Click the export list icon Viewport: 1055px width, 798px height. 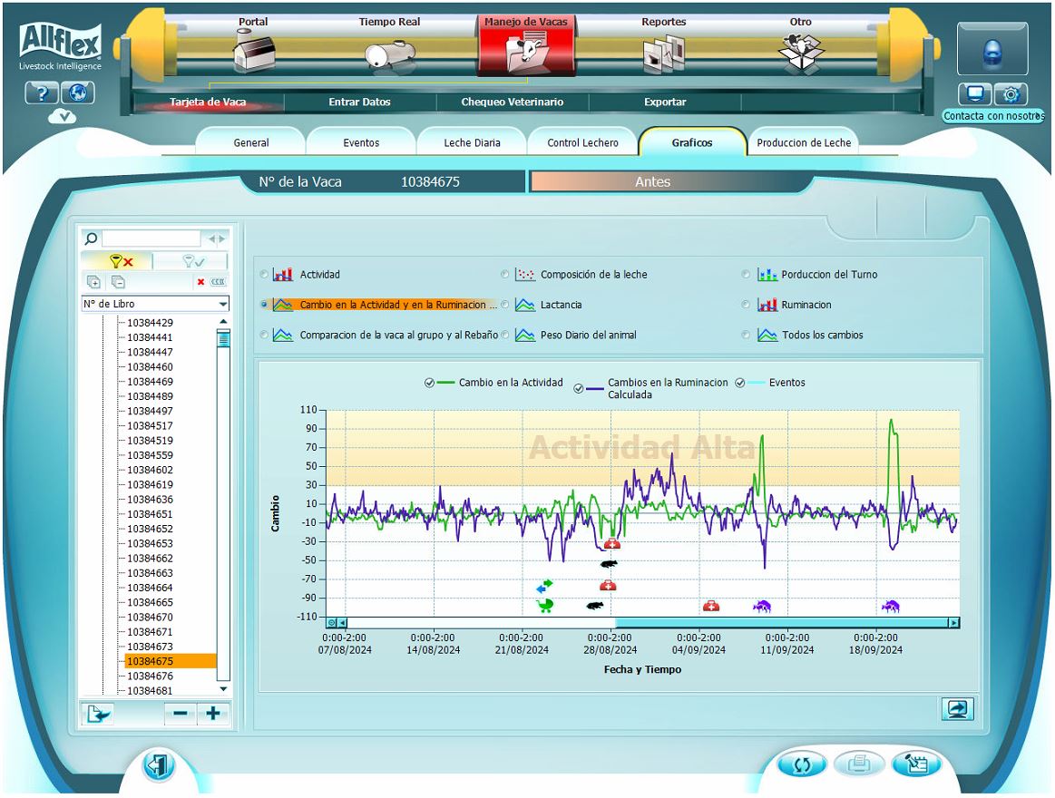point(99,714)
